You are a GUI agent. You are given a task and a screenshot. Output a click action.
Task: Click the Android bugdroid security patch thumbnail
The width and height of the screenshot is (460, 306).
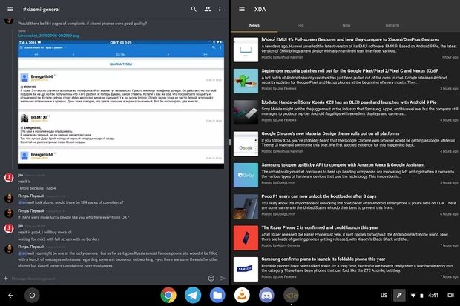point(246,81)
